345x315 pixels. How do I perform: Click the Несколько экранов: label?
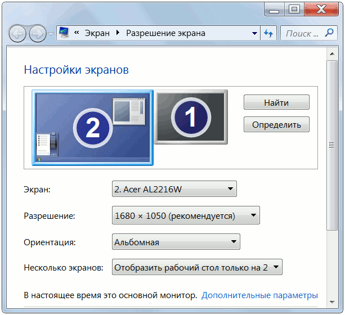point(64,268)
